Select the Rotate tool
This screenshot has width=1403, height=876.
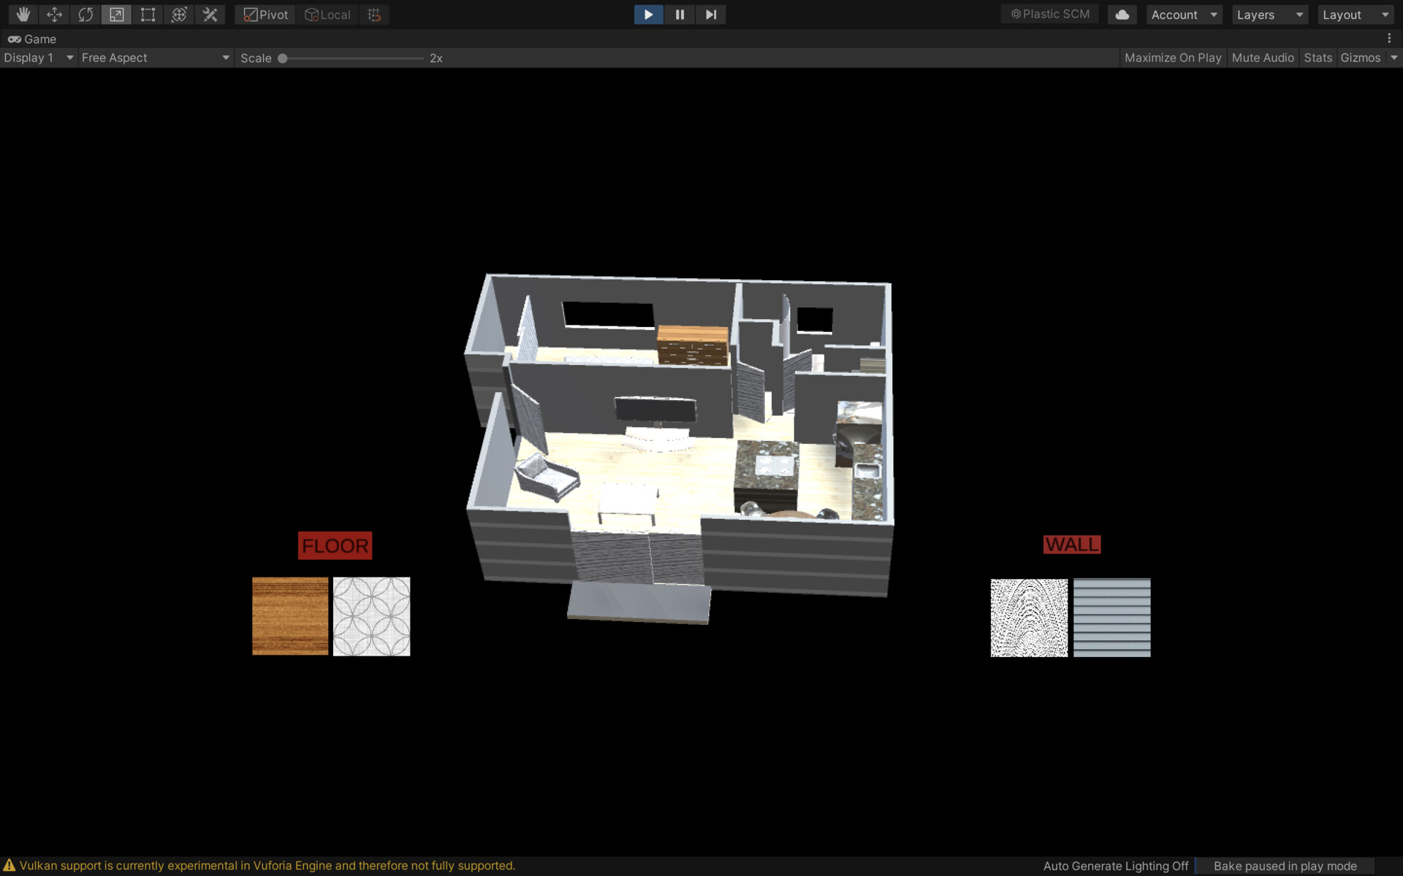(x=85, y=14)
